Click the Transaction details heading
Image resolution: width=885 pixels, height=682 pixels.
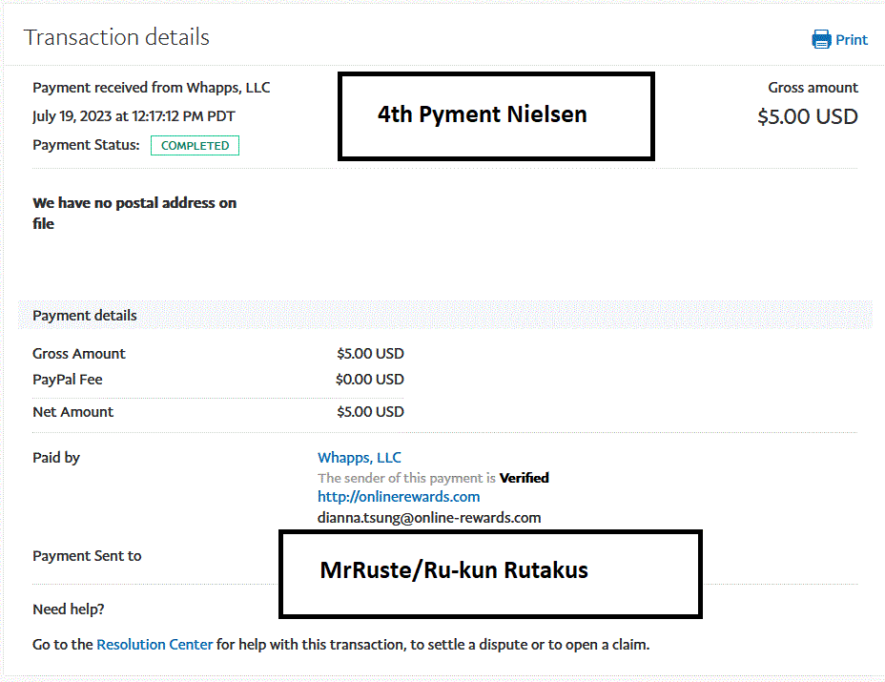pos(116,38)
